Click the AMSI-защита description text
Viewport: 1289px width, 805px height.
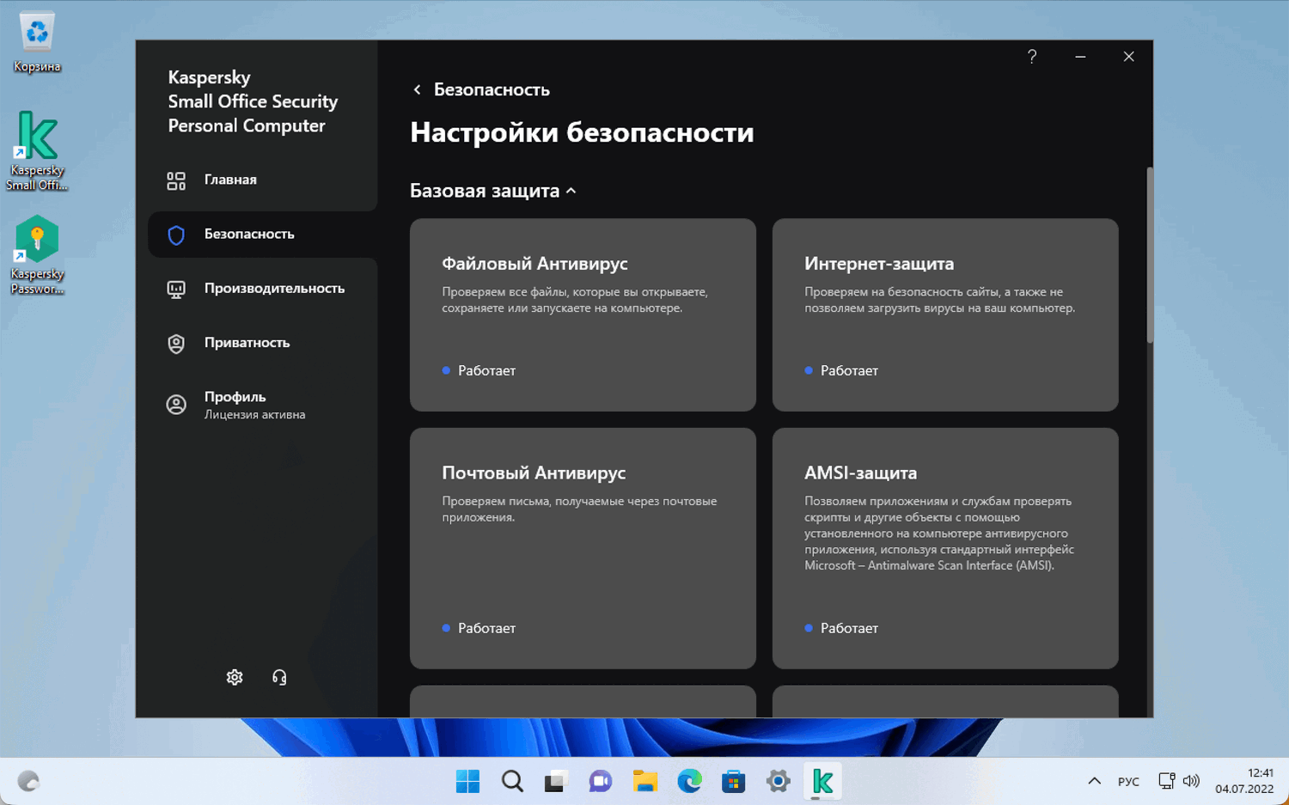[x=939, y=534]
